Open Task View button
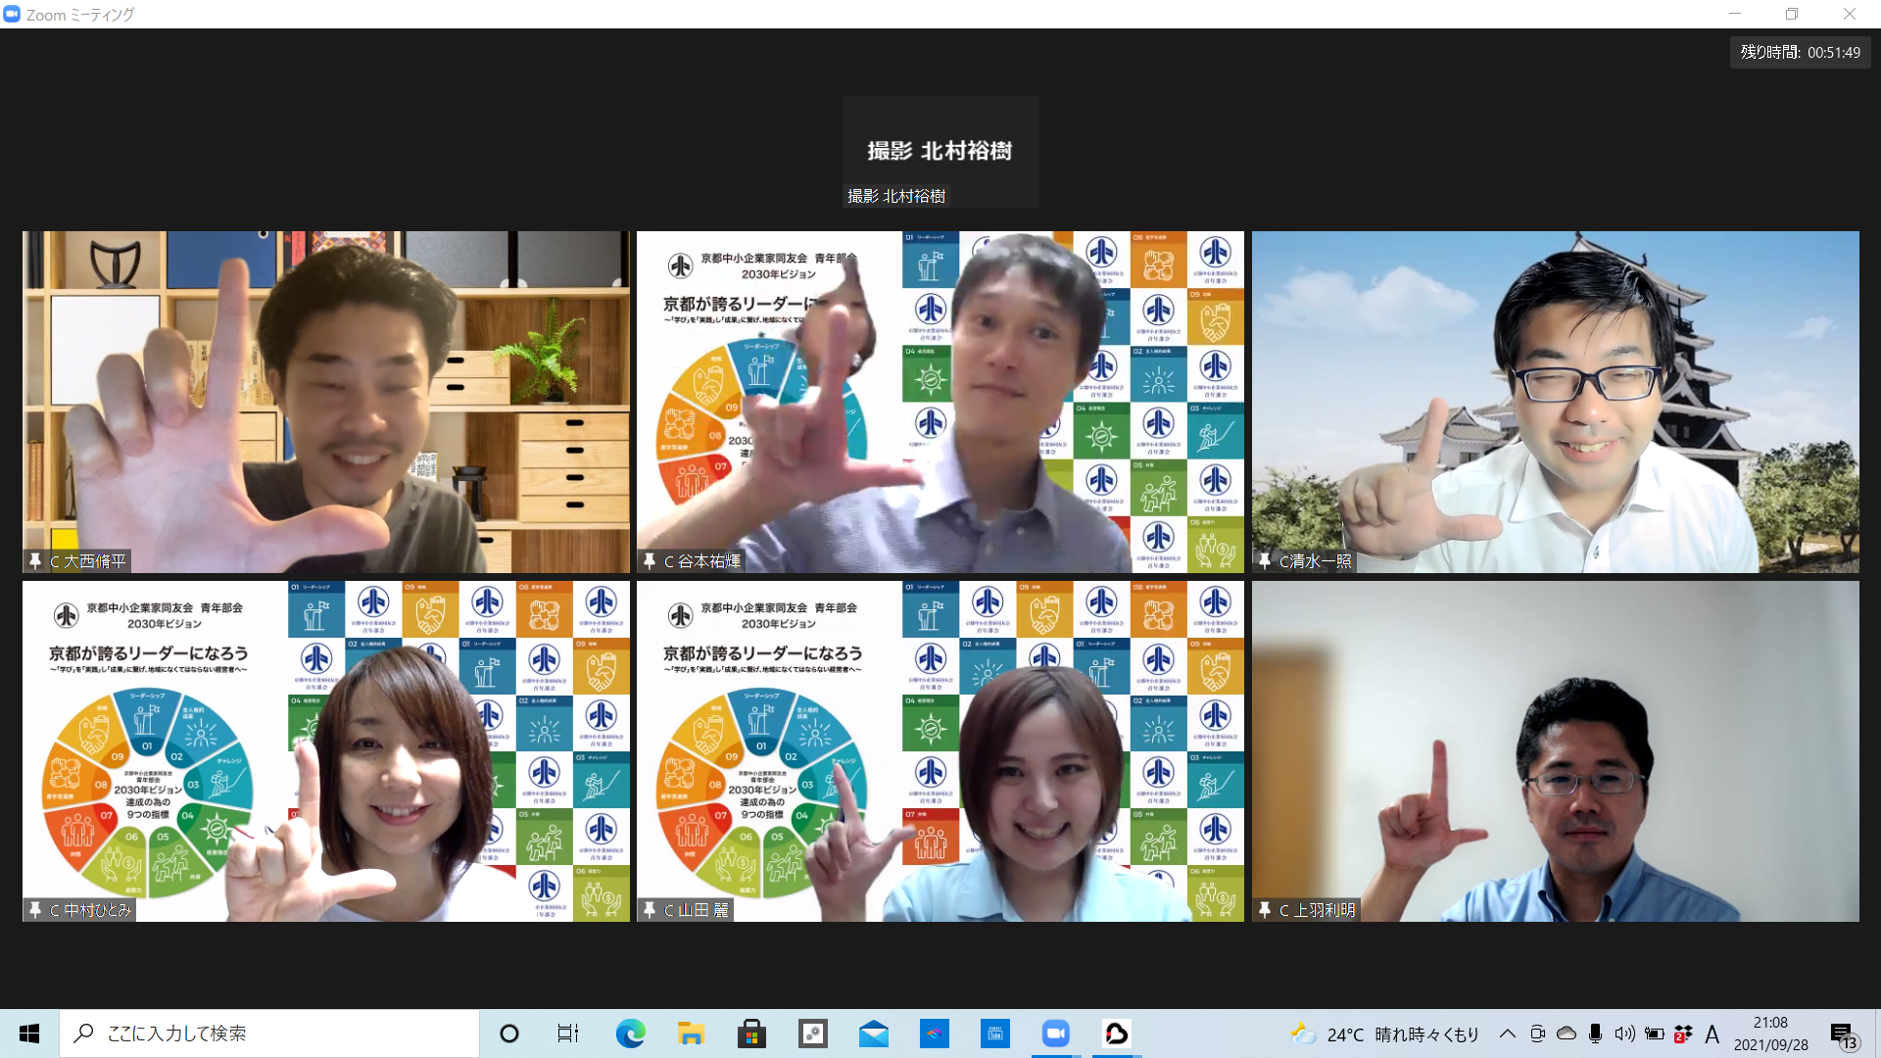This screenshot has width=1881, height=1058. click(568, 1034)
